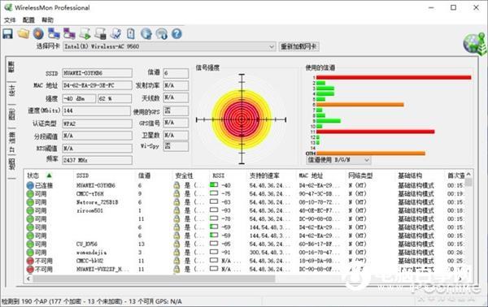Image resolution: width=488 pixels, height=307 pixels.
Task: Click the red channel 1 usage bar
Action: (394, 77)
